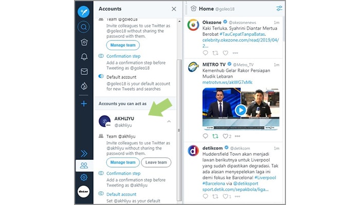Click Manage team button under @akhliyu
Viewport: 360px width, 205px height.
coord(123,162)
